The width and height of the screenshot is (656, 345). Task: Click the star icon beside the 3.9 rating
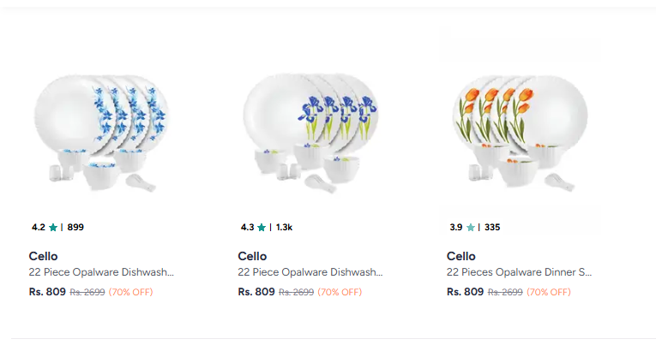pyautogui.click(x=471, y=228)
